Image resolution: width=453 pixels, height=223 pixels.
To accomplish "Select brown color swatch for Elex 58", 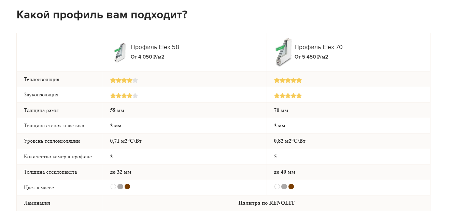I will 127,187.
